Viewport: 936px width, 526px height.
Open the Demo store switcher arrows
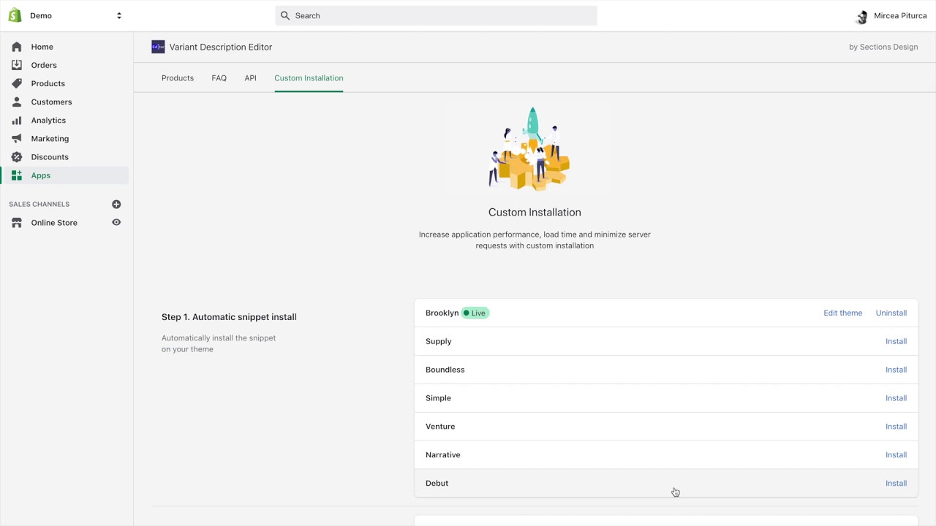[x=119, y=15]
